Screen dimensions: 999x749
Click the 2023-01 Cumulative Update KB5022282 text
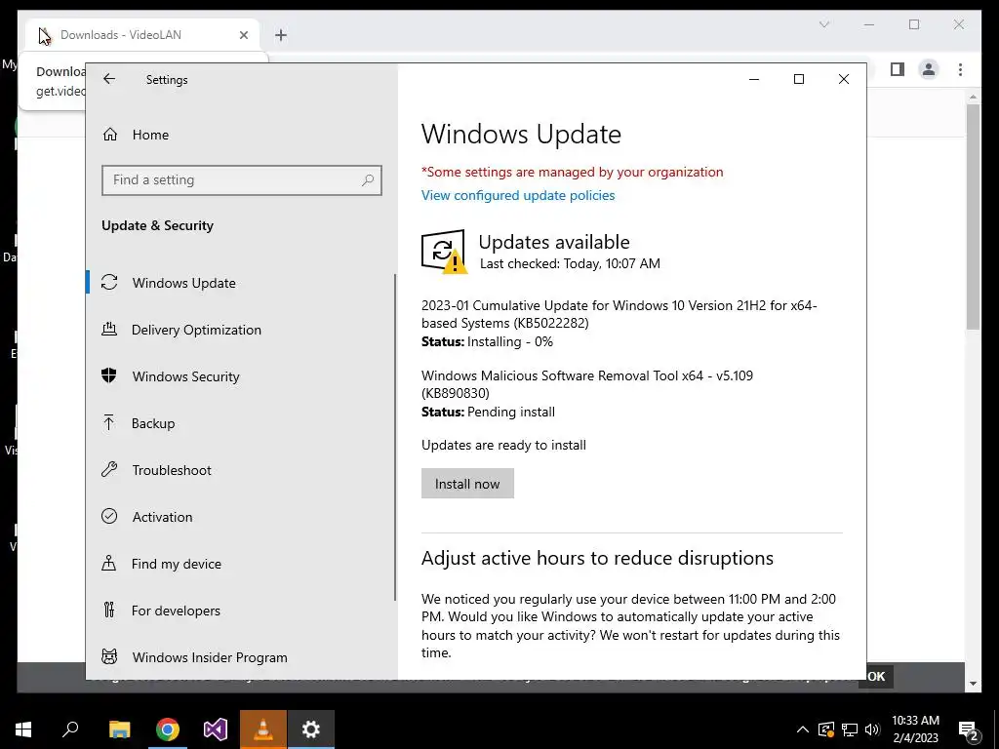click(619, 315)
